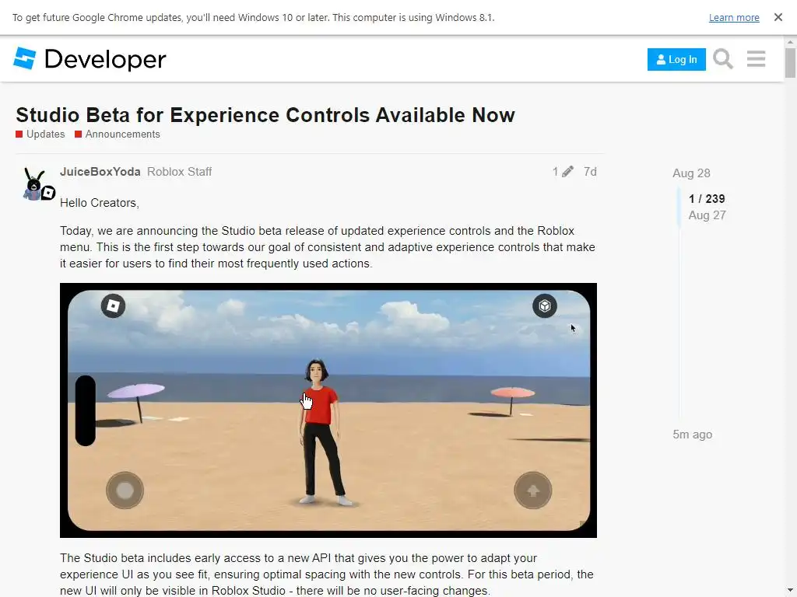Jump to Aug 28 on timeline
797x597 pixels.
click(691, 173)
